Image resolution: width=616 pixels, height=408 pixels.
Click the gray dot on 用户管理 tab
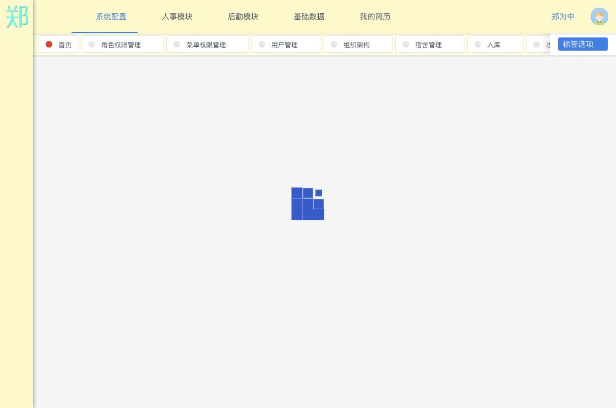tap(261, 45)
